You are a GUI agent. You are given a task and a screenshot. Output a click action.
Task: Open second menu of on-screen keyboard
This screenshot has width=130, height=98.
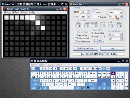tap(42, 65)
